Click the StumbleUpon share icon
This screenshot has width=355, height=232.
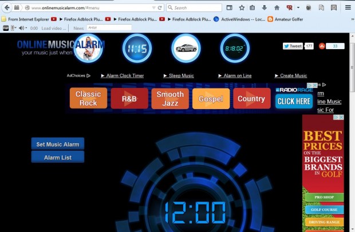pyautogui.click(x=322, y=46)
